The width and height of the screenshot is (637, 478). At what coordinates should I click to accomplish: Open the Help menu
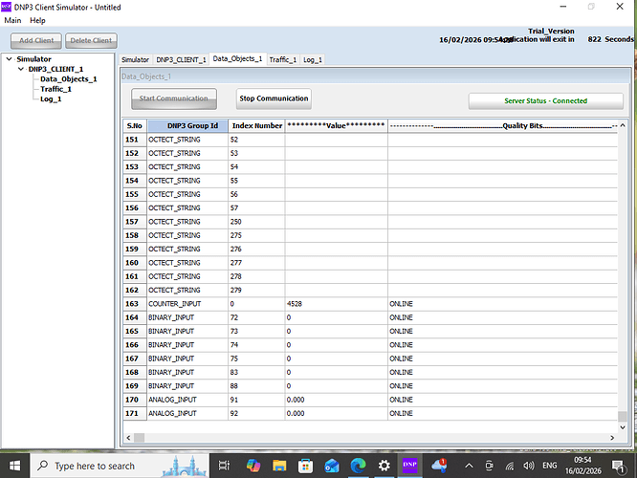coord(37,20)
